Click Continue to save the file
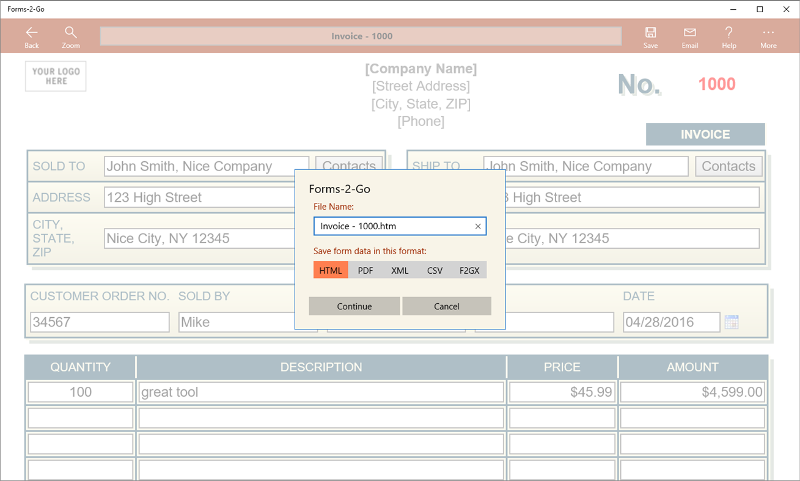The image size is (800, 481). click(x=354, y=306)
